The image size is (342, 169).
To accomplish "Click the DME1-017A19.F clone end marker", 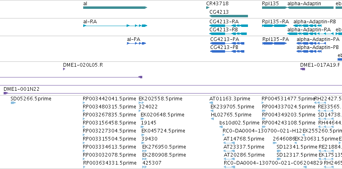I will point(303,69).
